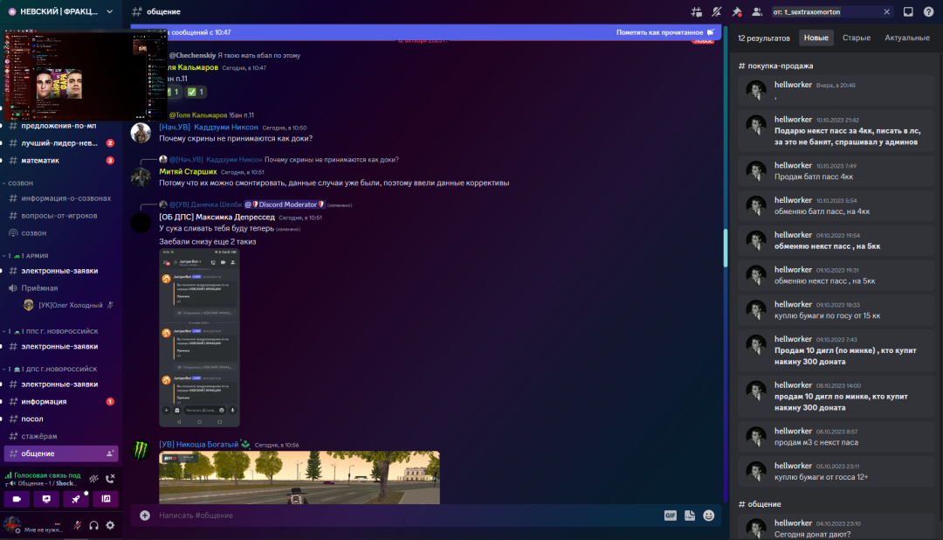Disconnect from voice call icon
This screenshot has height=540, width=943.
pos(110,479)
